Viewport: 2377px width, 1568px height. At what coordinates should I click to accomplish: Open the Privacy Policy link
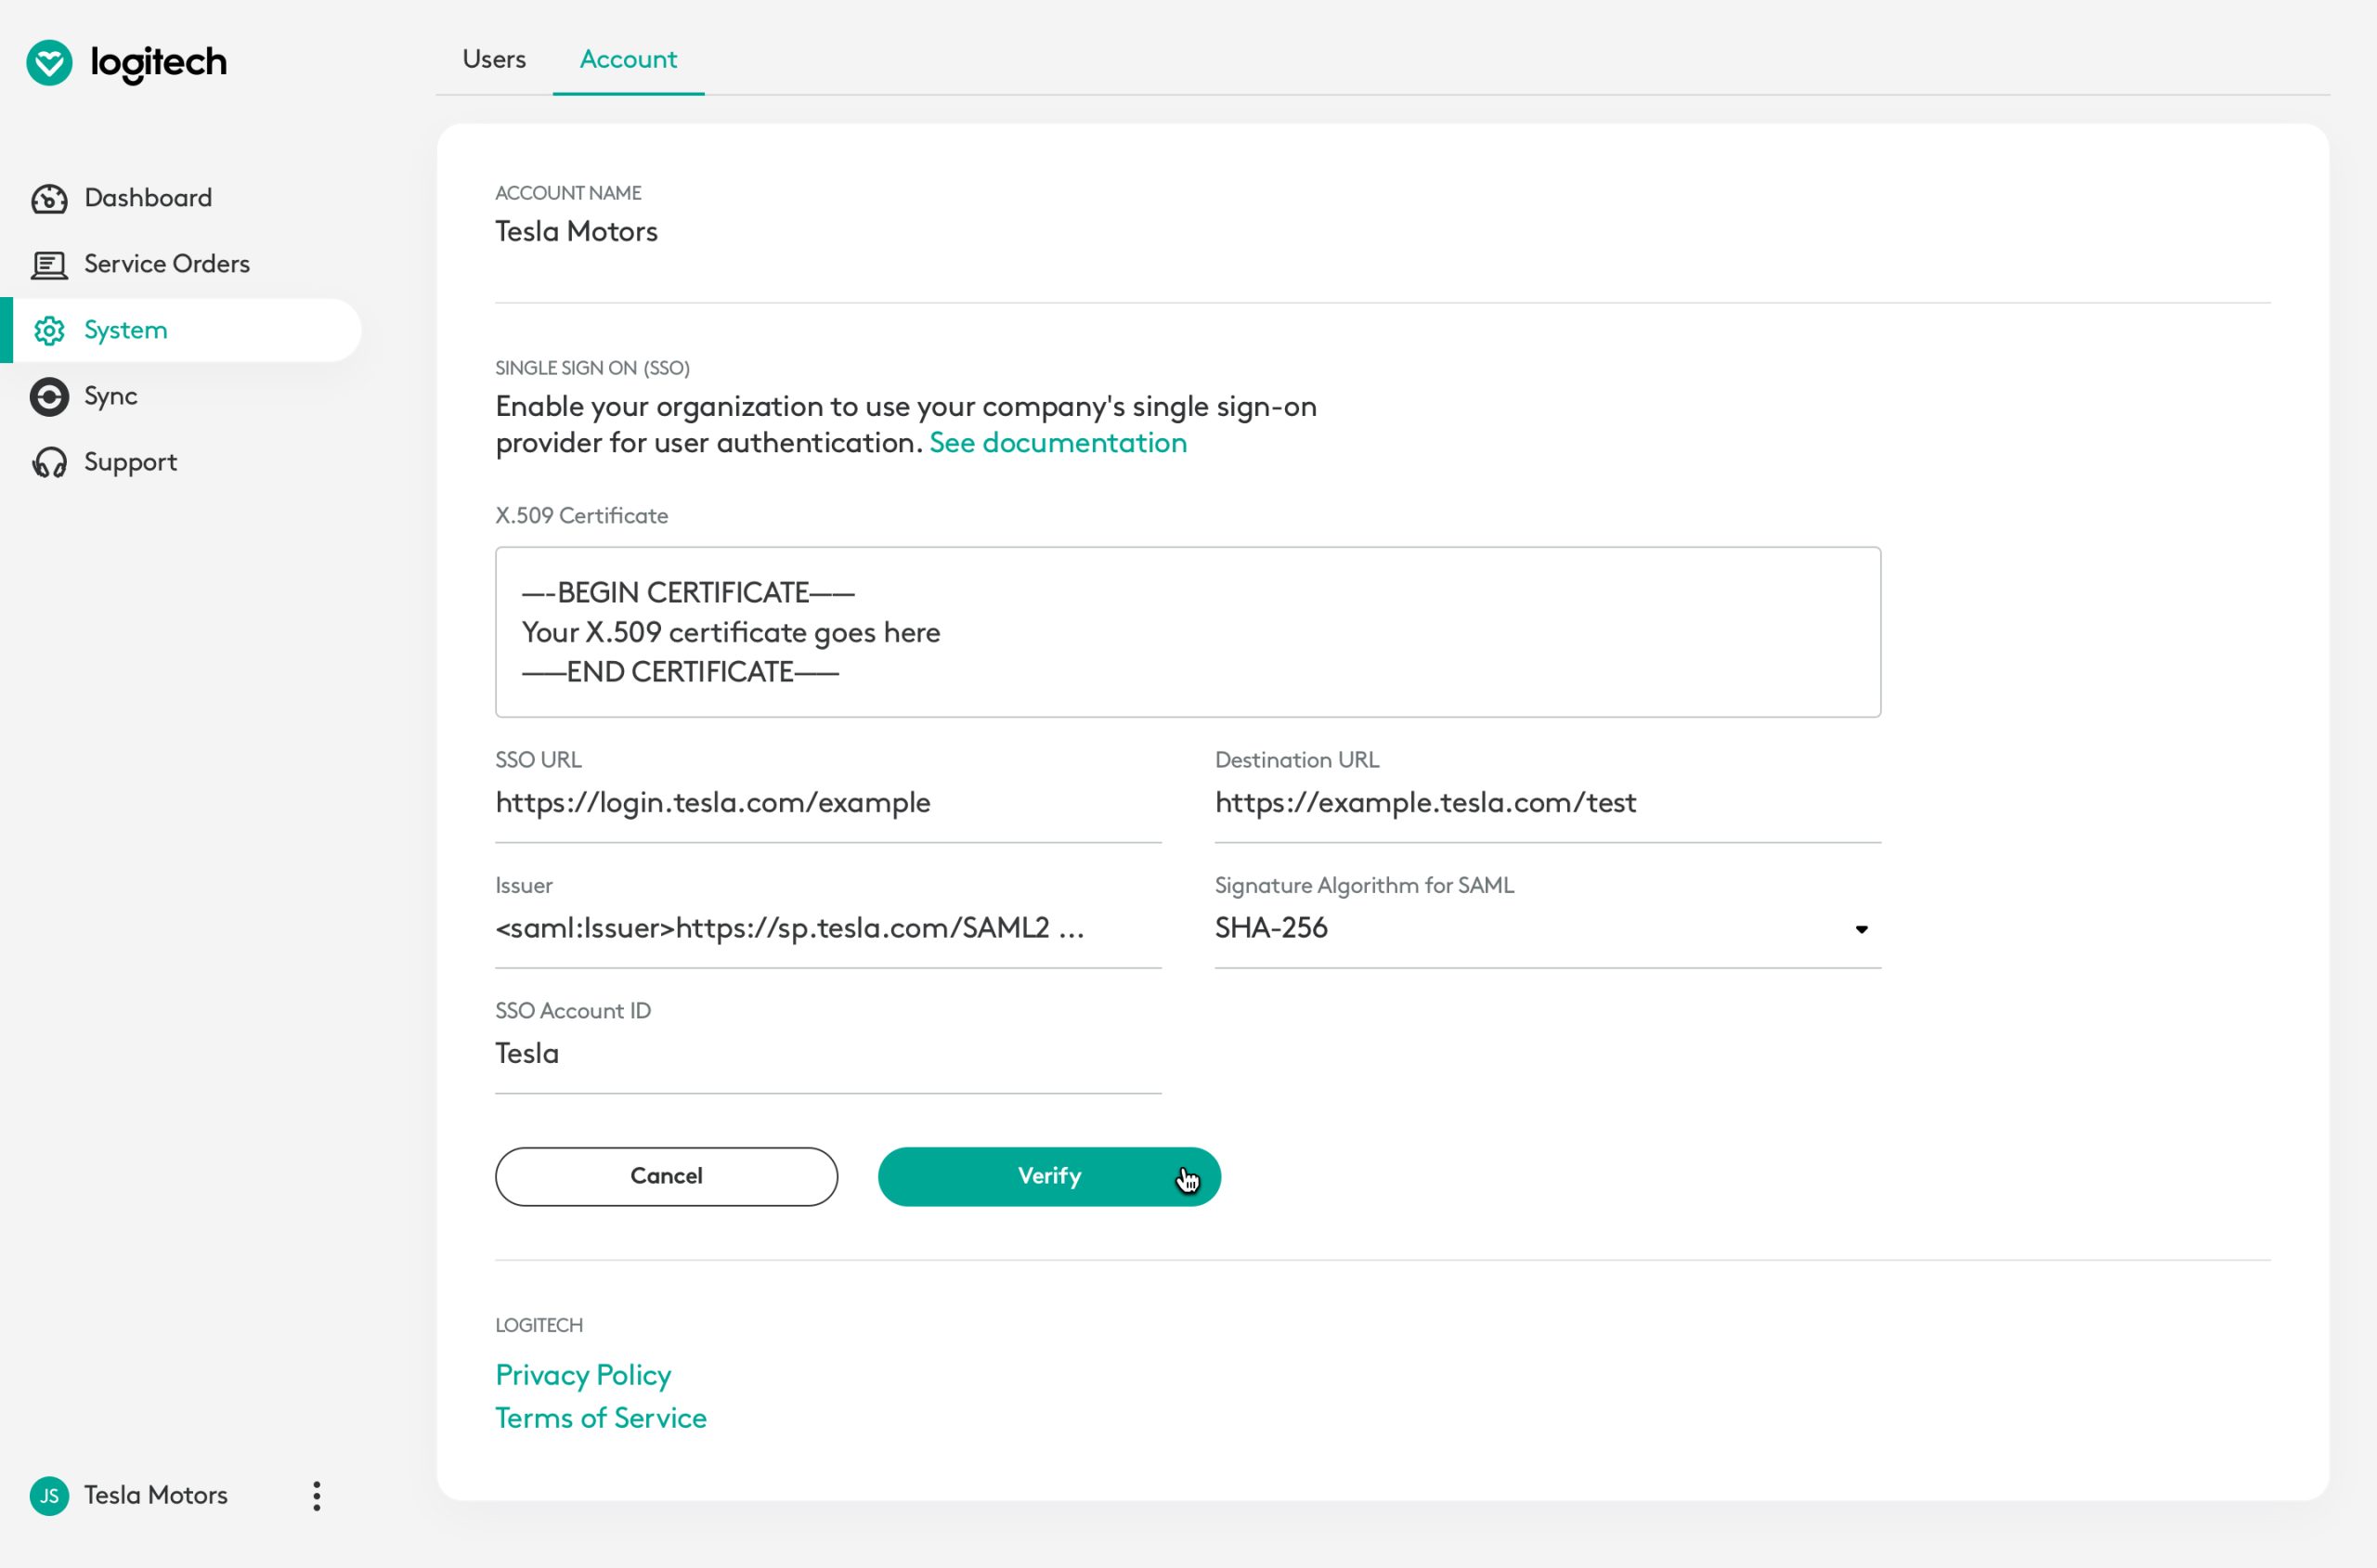583,1375
